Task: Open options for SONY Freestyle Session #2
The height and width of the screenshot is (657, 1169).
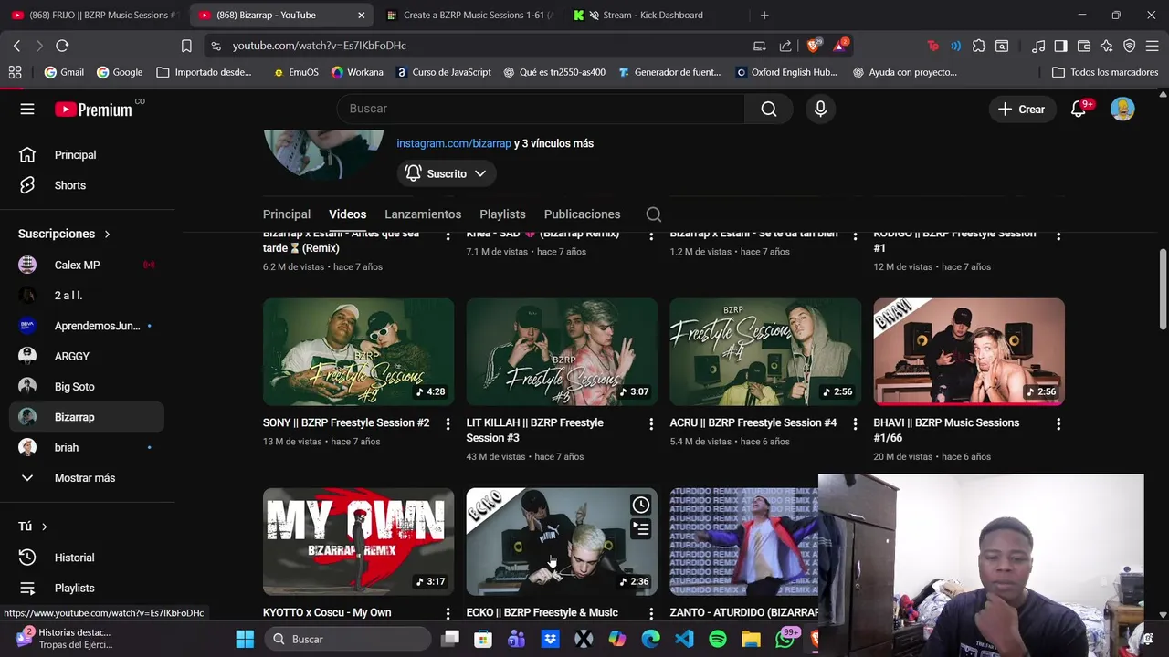Action: [x=448, y=423]
